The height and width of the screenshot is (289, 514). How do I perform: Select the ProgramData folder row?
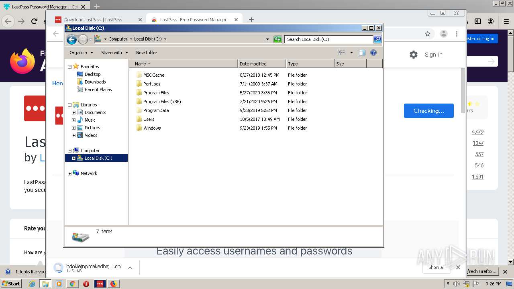(x=256, y=110)
